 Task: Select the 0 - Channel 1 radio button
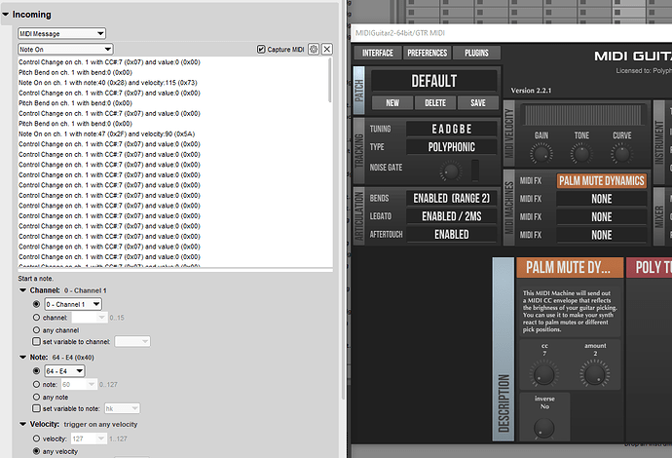point(36,304)
